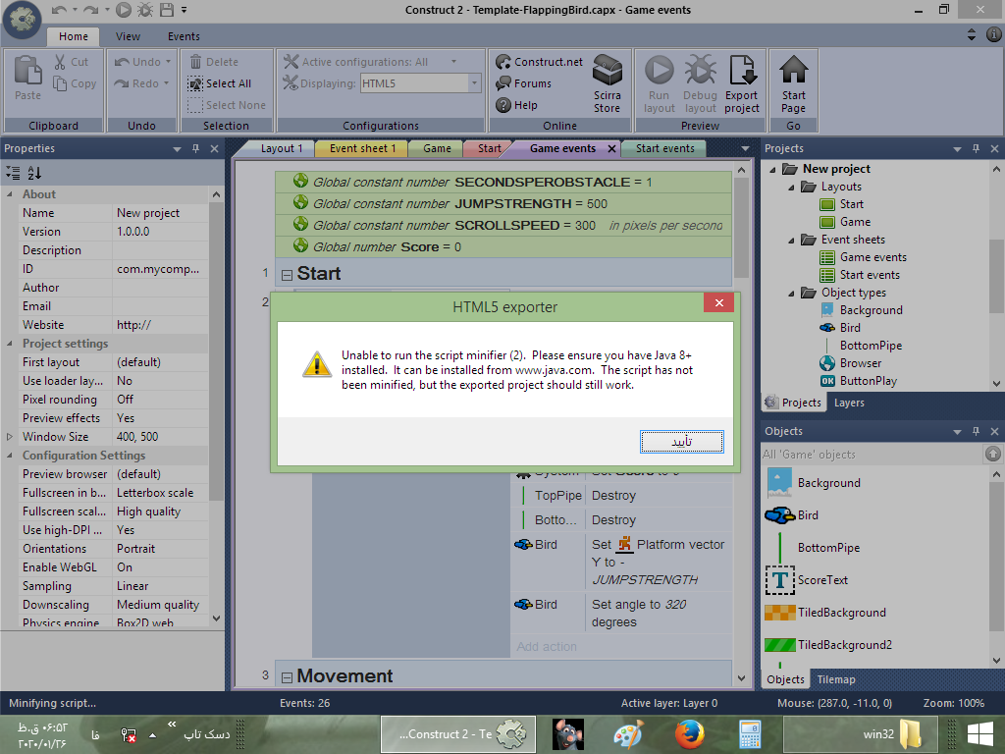This screenshot has width=1005, height=754.
Task: Click Select None in Selection group
Action: point(227,105)
